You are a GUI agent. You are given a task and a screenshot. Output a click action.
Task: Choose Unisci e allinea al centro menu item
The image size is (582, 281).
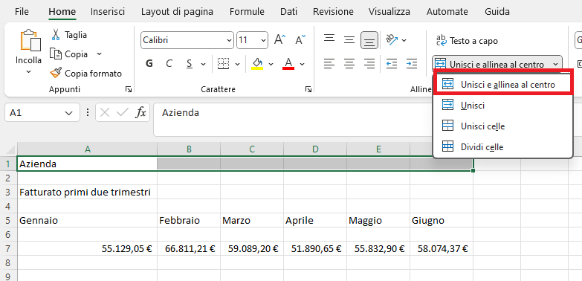[503, 85]
